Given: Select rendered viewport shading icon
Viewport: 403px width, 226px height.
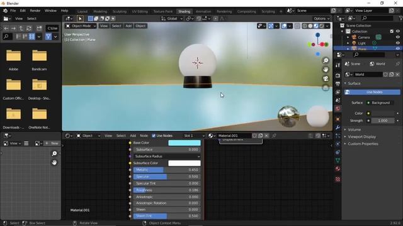Looking at the screenshot, I should pyautogui.click(x=322, y=26).
